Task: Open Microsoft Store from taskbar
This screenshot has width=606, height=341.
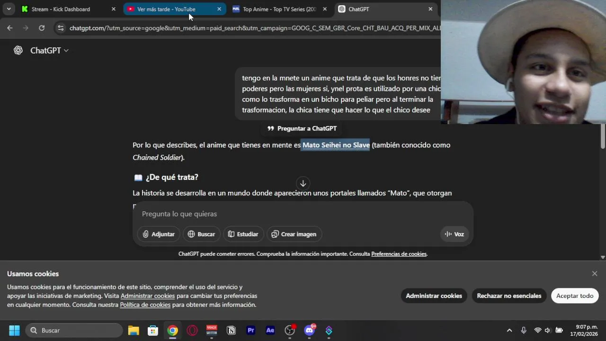Action: point(153,330)
